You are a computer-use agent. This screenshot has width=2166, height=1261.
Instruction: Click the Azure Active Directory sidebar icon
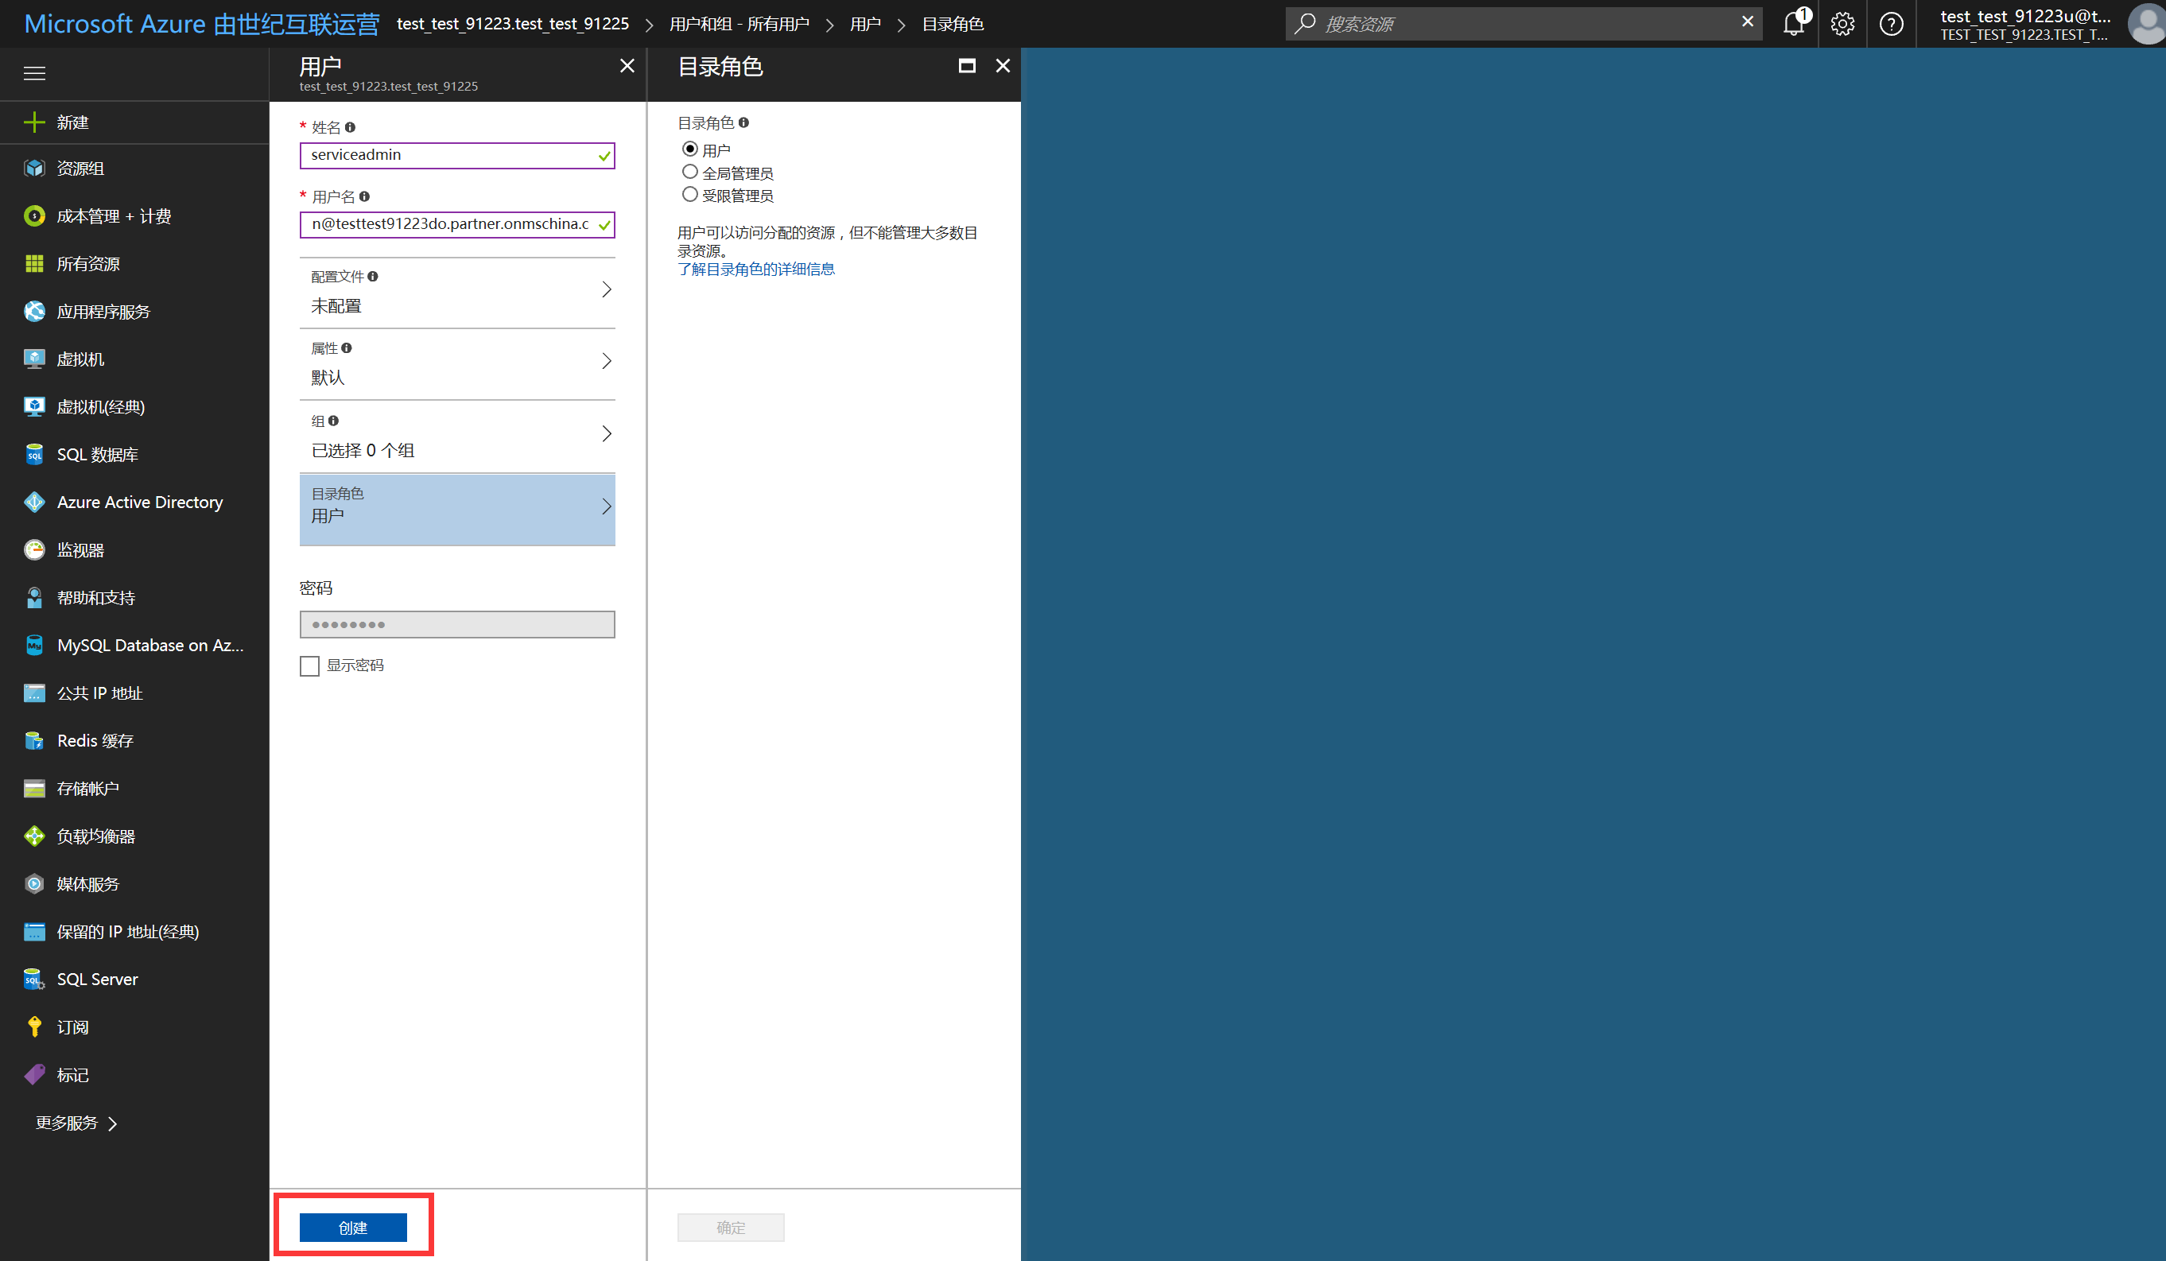tap(34, 502)
